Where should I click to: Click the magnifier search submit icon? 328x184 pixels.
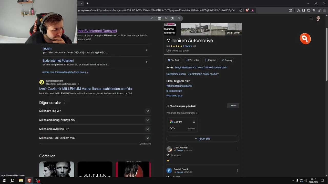pyautogui.click(x=179, y=18)
